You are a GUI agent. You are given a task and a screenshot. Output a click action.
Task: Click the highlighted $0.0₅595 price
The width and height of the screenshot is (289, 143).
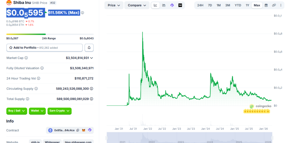[26, 13]
